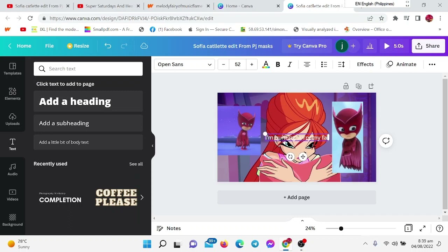Collapse the side panel

point(153,146)
